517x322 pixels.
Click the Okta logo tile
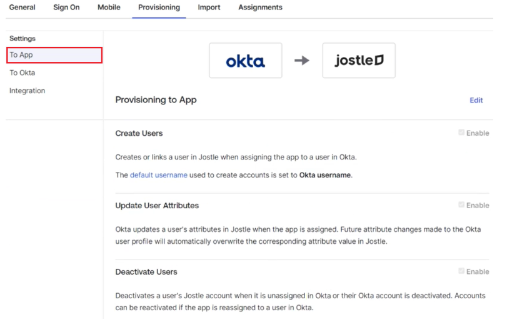(x=245, y=61)
